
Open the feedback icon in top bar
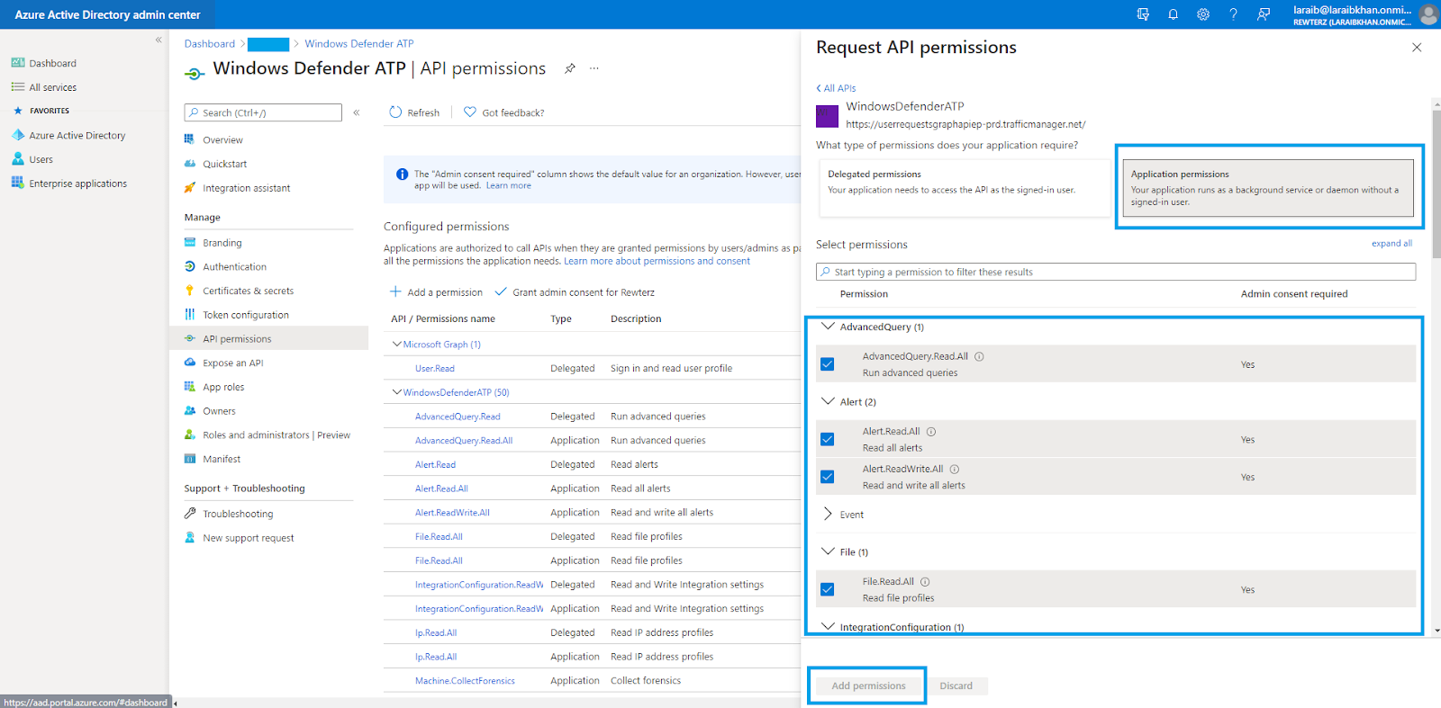click(x=1264, y=14)
